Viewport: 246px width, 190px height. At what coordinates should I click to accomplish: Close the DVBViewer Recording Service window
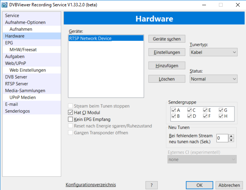pyautogui.click(x=238, y=5)
